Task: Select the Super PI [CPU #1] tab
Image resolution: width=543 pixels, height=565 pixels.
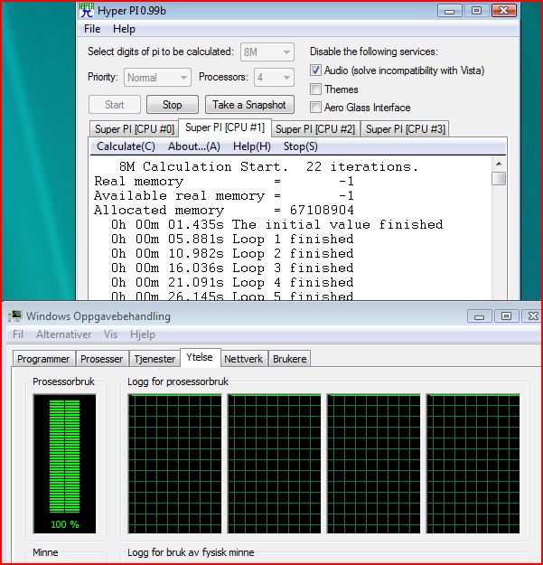Action: (225, 127)
